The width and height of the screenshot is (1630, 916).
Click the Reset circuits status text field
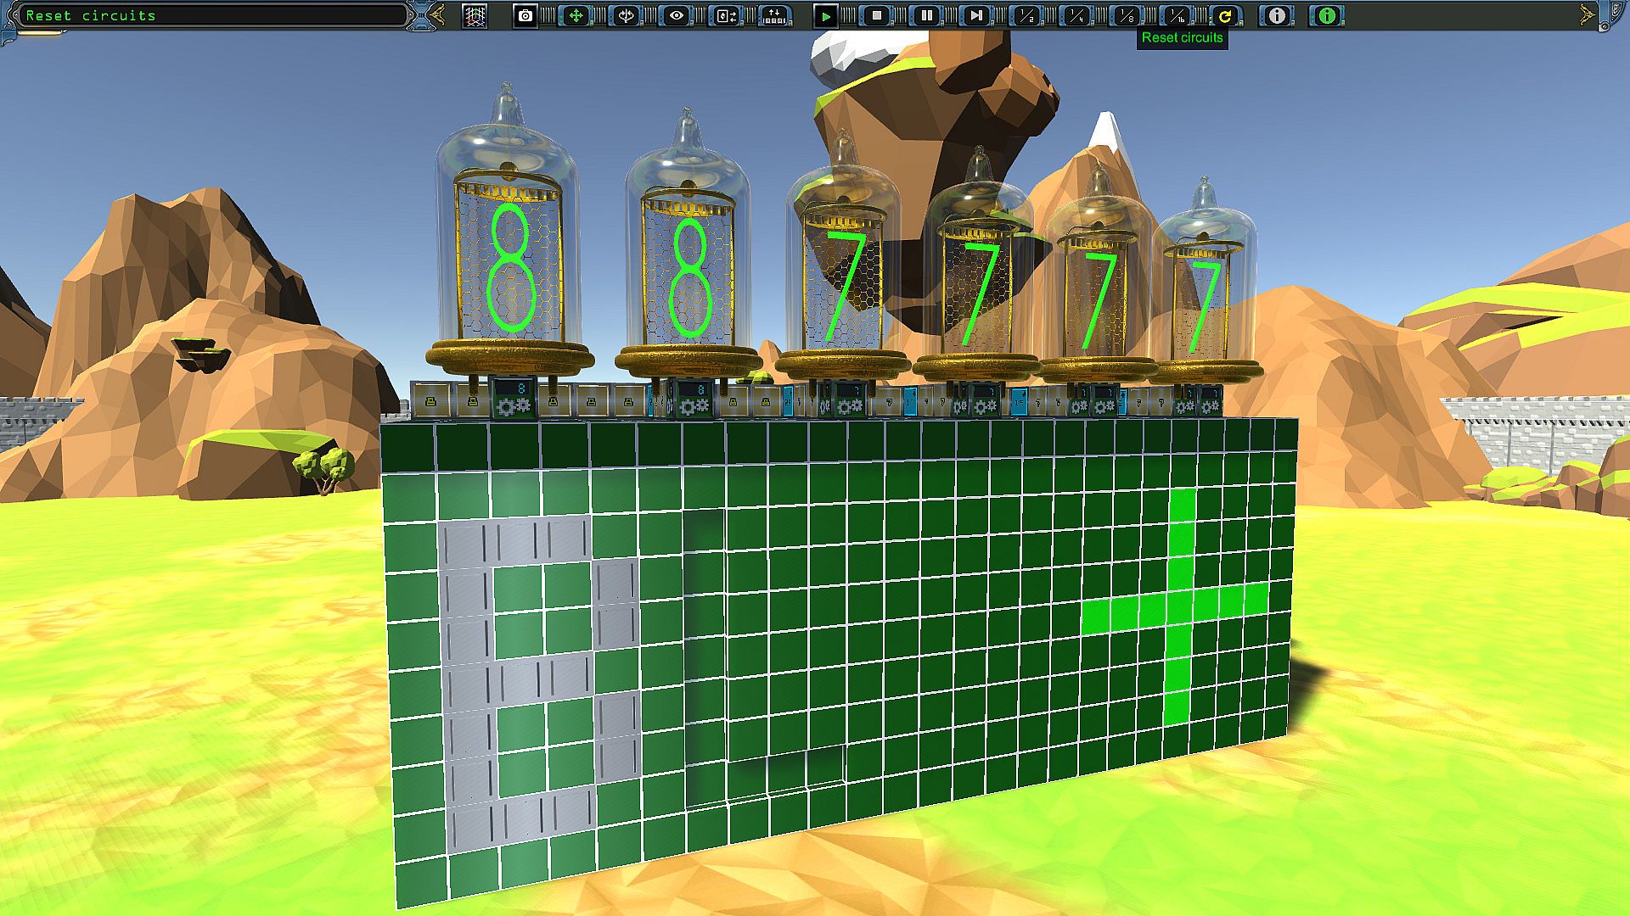212,15
